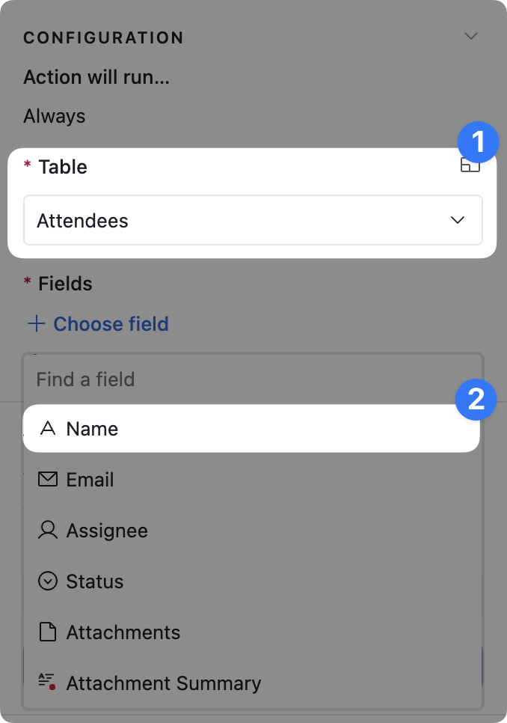507x723 pixels.
Task: Click the document icon next to Attachments
Action: pos(48,632)
